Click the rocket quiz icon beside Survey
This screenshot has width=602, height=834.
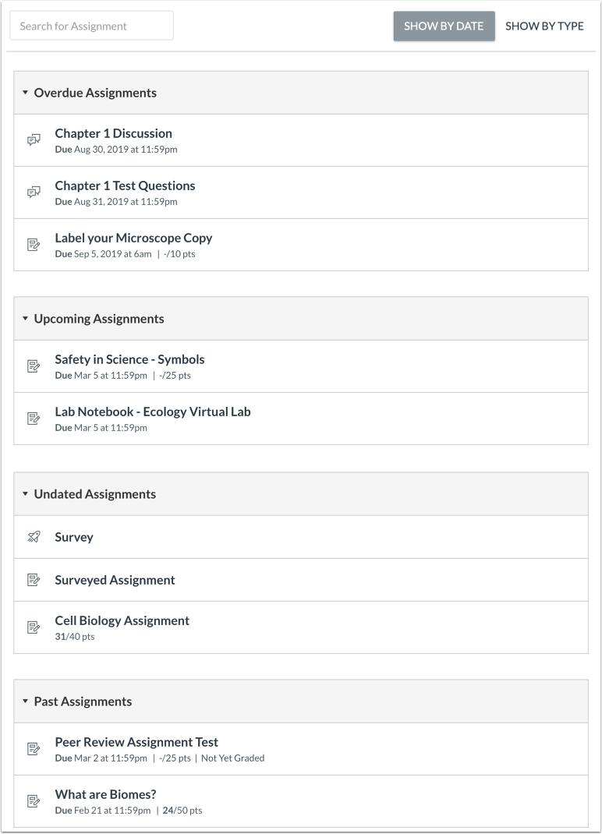click(34, 537)
